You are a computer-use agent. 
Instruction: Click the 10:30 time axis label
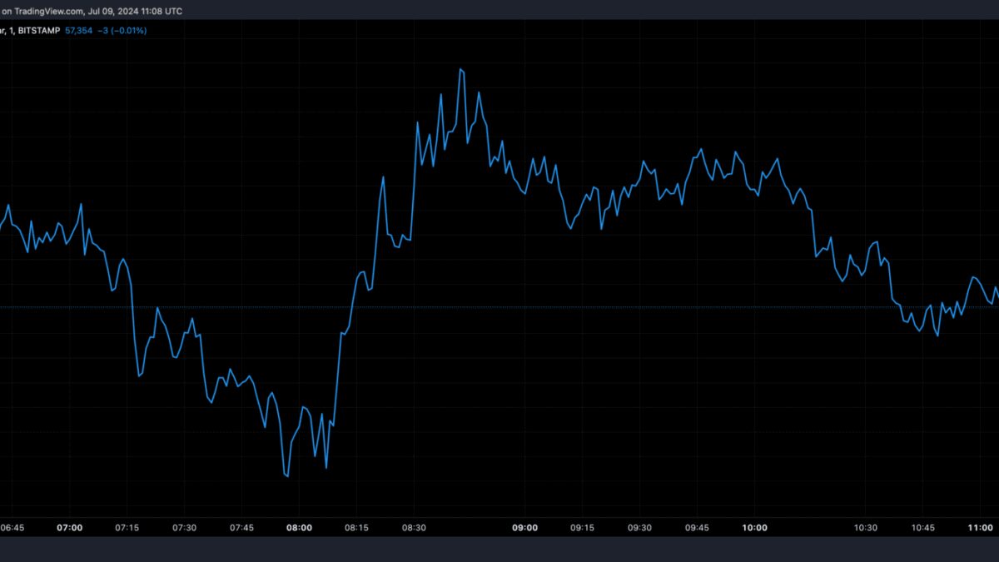point(866,528)
